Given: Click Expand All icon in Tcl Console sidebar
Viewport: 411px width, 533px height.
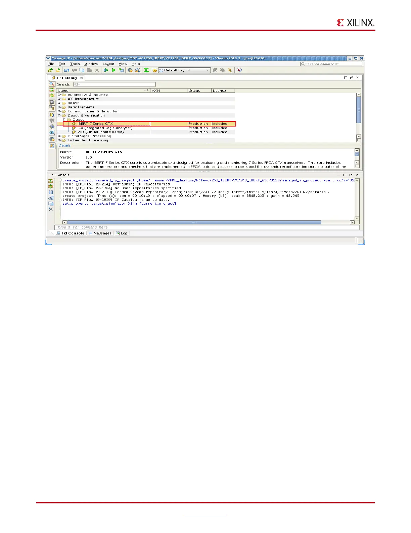Looking at the screenshot, I should (51, 186).
